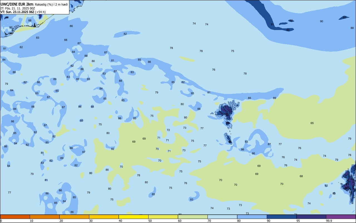Click the '99.9' tick label in the legend
Viewport: 356px width, 223px height.
(x=329, y=221)
